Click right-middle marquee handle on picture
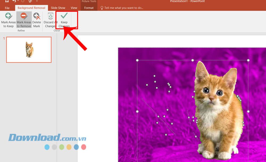The image size is (266, 162). pos(248,111)
